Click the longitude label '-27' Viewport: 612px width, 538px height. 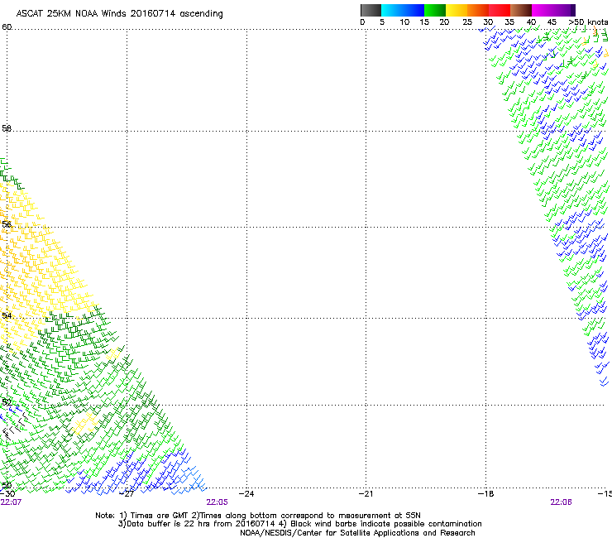point(127,494)
